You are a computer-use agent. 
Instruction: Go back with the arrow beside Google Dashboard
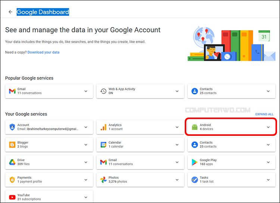tap(10, 12)
